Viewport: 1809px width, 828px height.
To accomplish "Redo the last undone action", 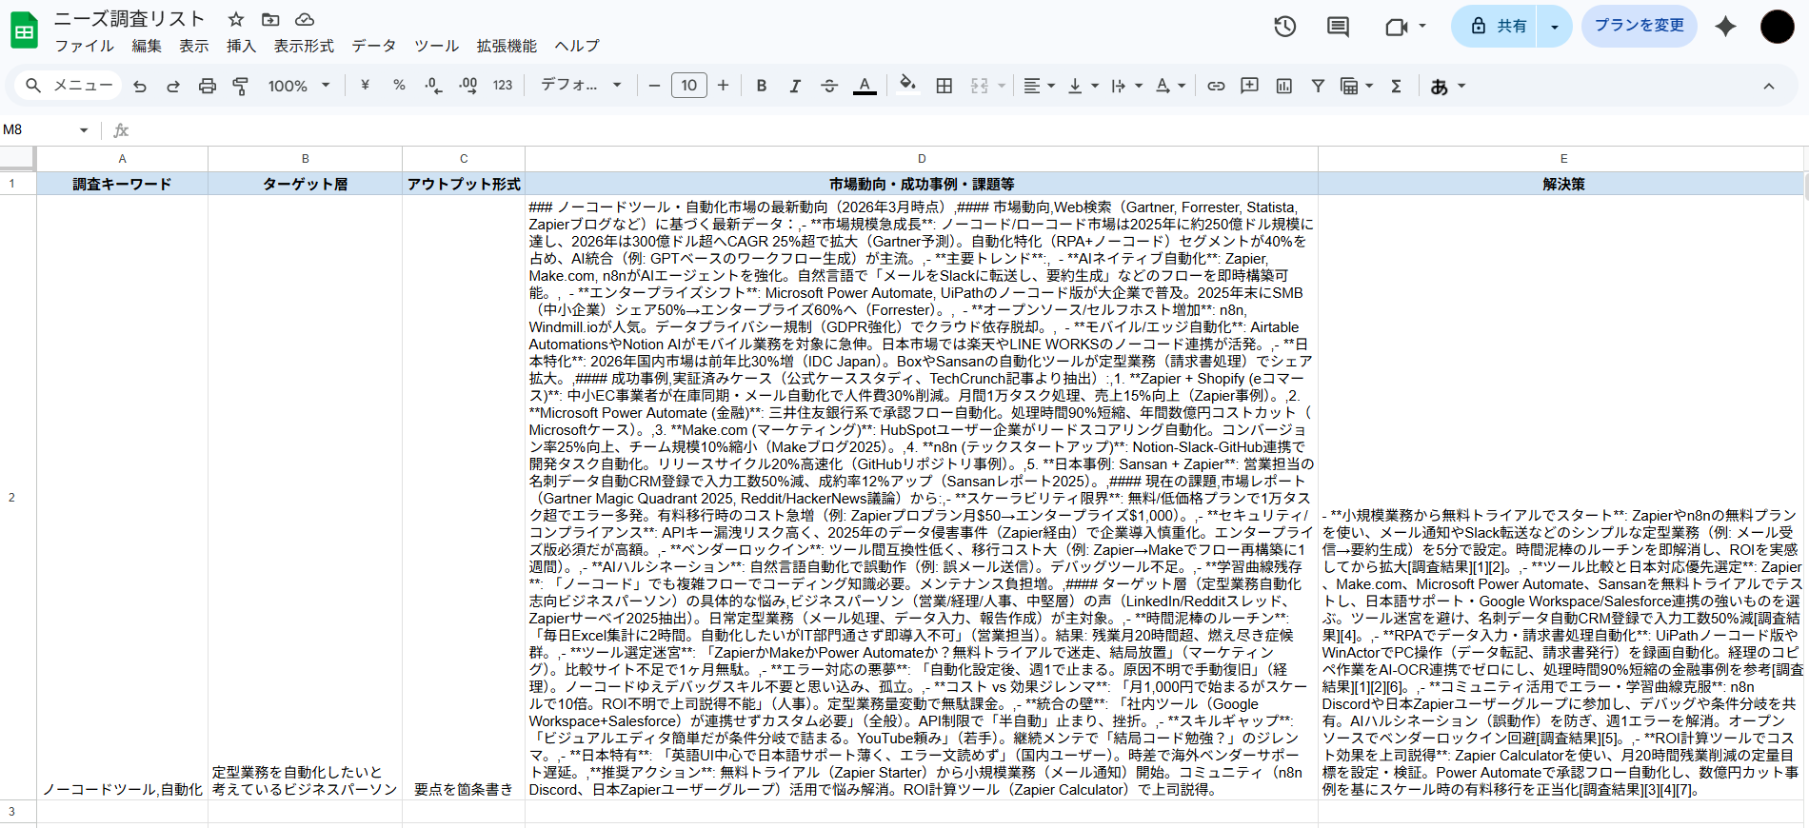I will pos(173,86).
